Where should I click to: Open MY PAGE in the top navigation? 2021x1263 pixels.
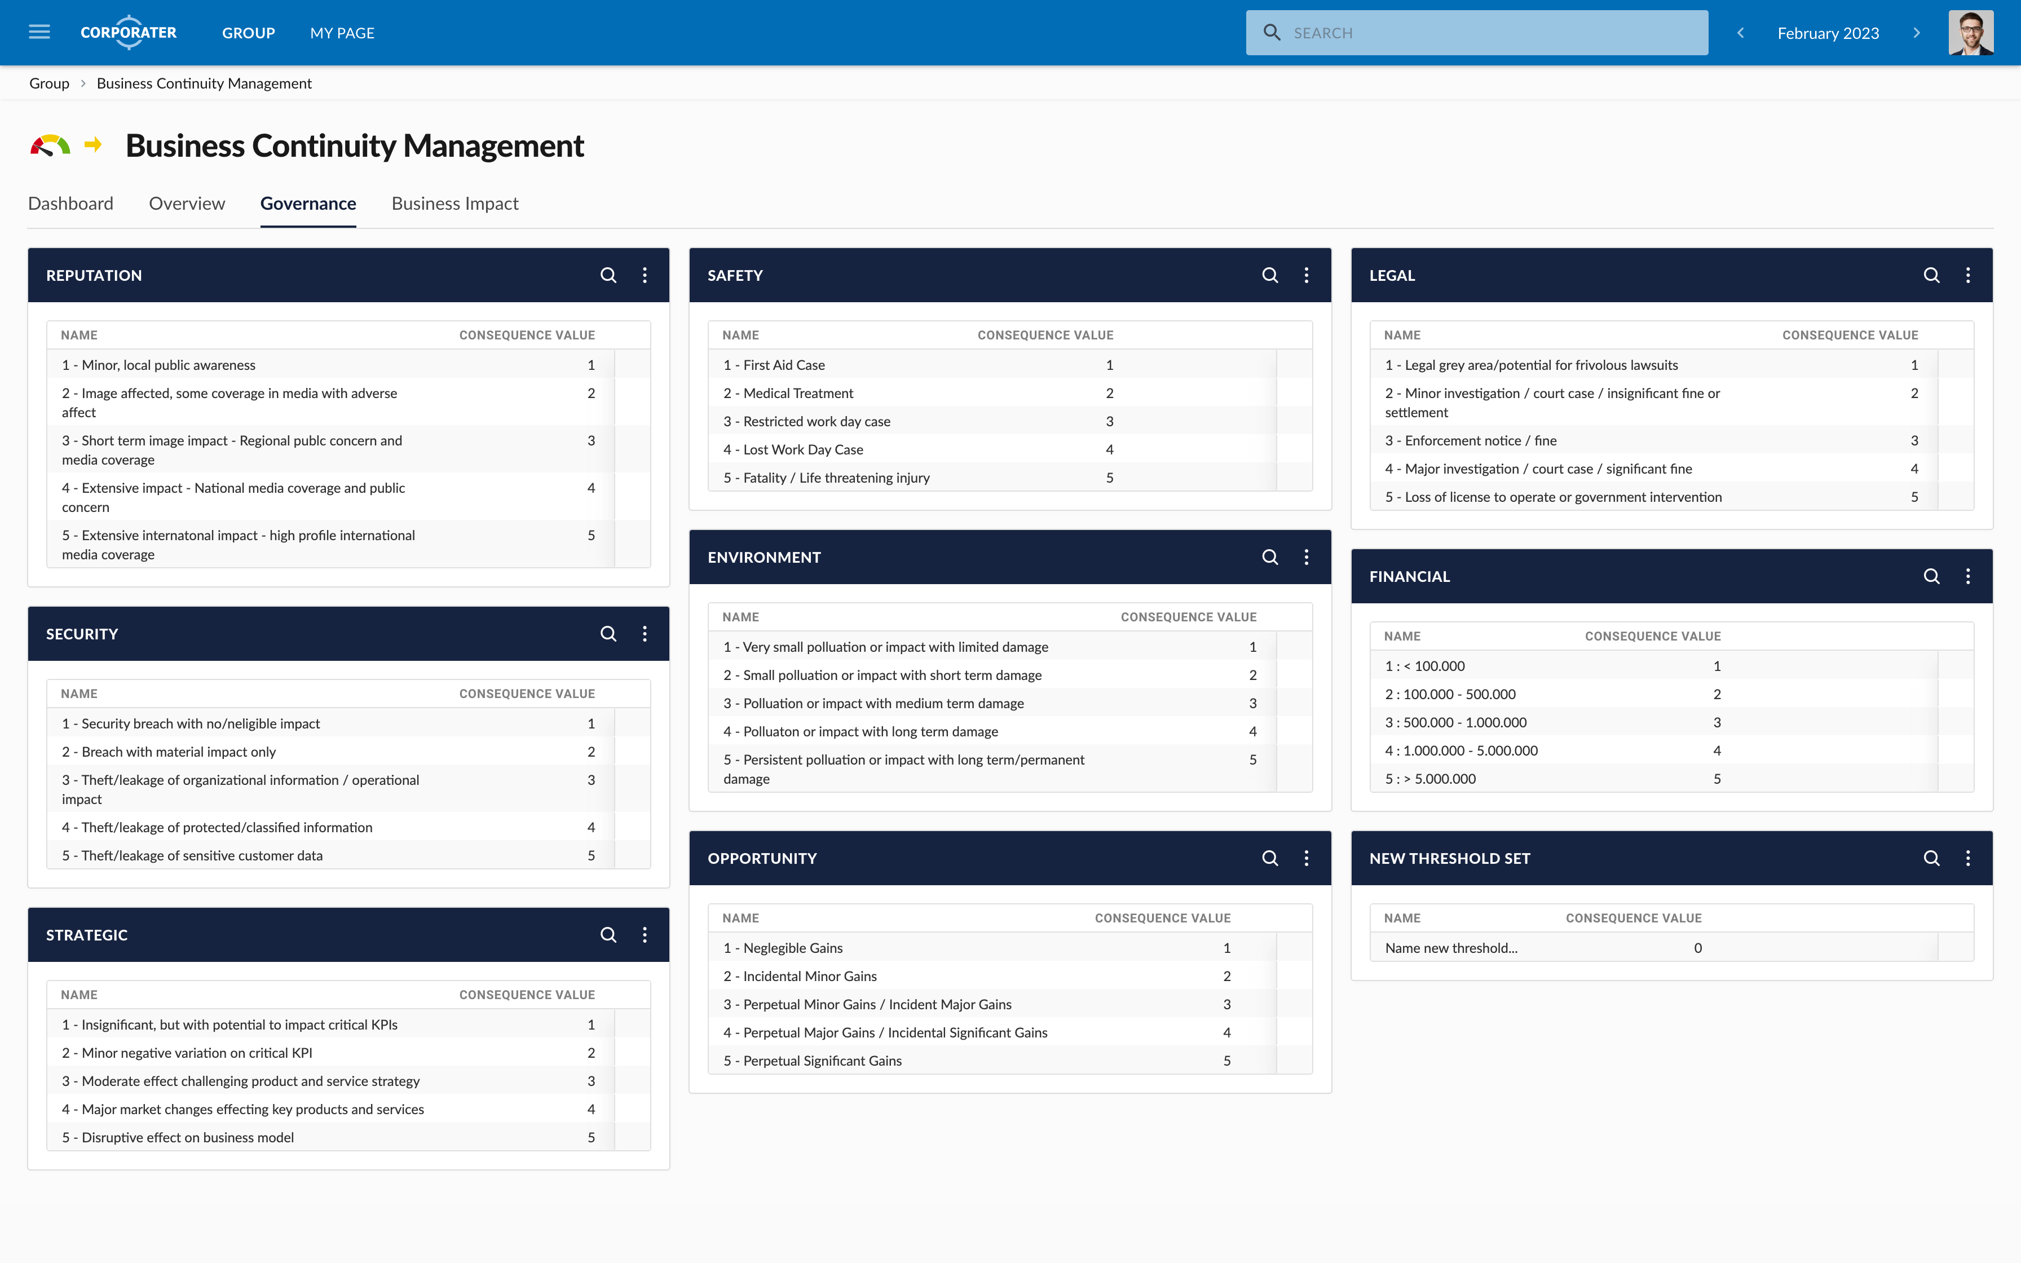tap(342, 33)
